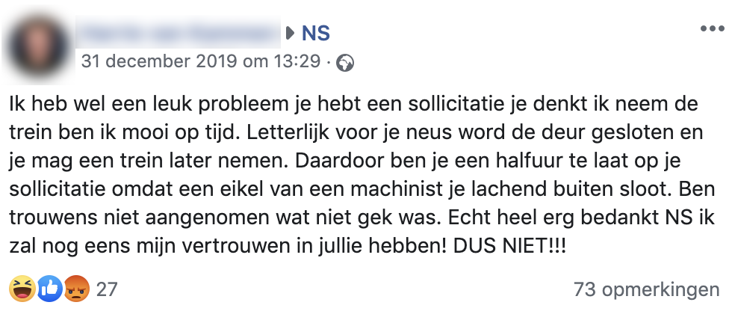The width and height of the screenshot is (735, 317).
Task: Click the laughing Haha reaction emoji
Action: 23,289
